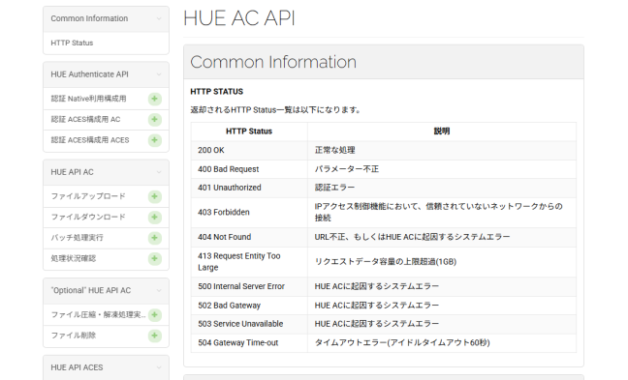Click the plus icon next to ファイル圧縮・解凍処理

(x=155, y=315)
